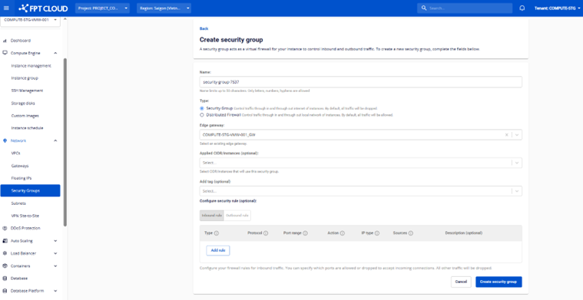Expand the Auto Scaling section
The height and width of the screenshot is (300, 583).
tap(55, 241)
